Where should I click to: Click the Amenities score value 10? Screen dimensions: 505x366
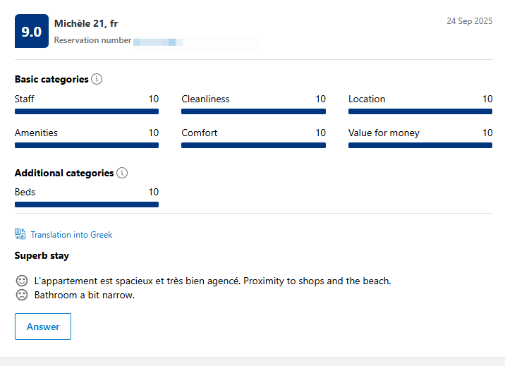click(x=154, y=133)
